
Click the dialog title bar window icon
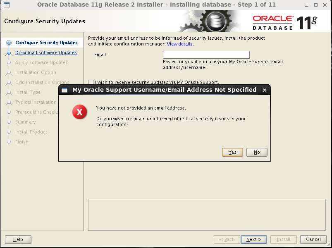point(64,90)
